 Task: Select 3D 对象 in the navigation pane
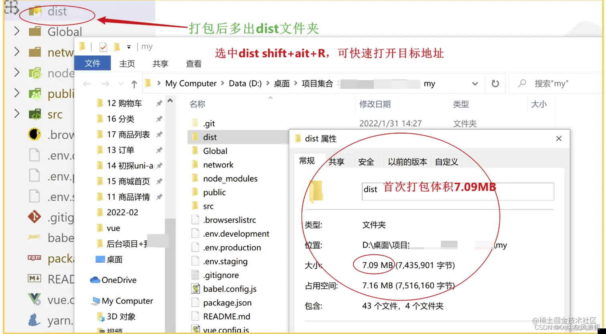[121, 316]
